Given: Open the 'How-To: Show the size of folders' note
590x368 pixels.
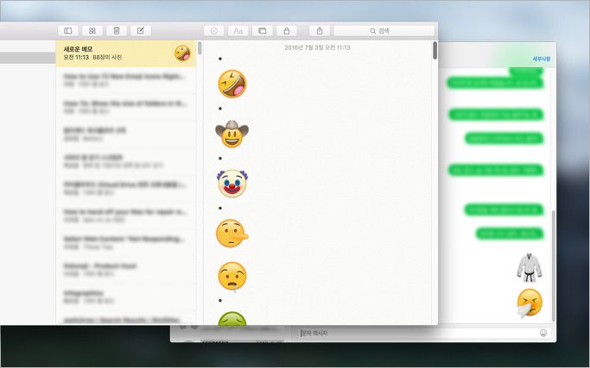Looking at the screenshot, I should pyautogui.click(x=126, y=107).
